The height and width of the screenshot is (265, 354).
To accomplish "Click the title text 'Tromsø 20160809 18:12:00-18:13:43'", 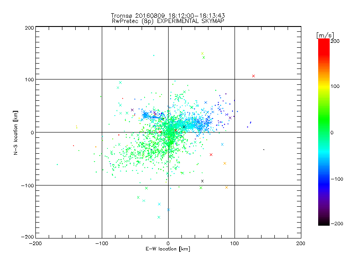I will coord(168,15).
